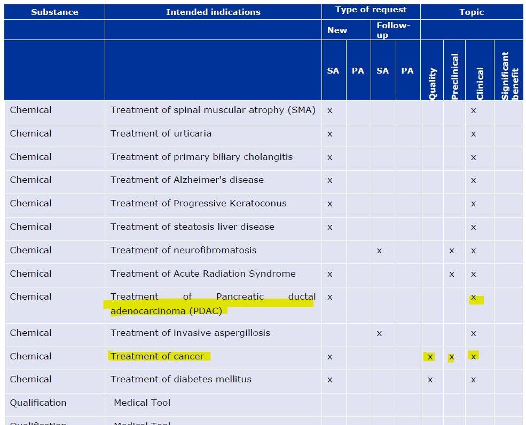This screenshot has height=425, width=526.
Task: Click Quality x mark in diabetes mellitus row
Action: coord(430,380)
